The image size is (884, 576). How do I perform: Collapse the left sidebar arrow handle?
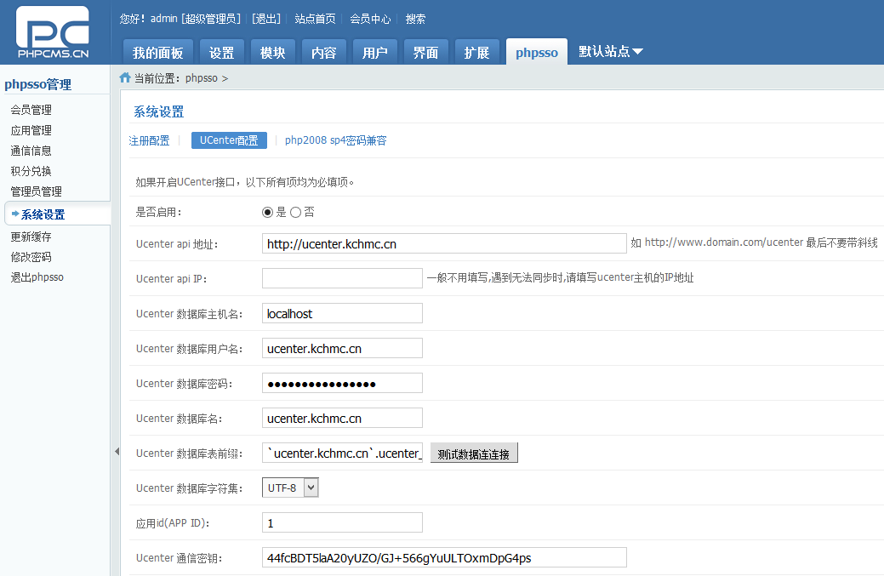(x=117, y=452)
